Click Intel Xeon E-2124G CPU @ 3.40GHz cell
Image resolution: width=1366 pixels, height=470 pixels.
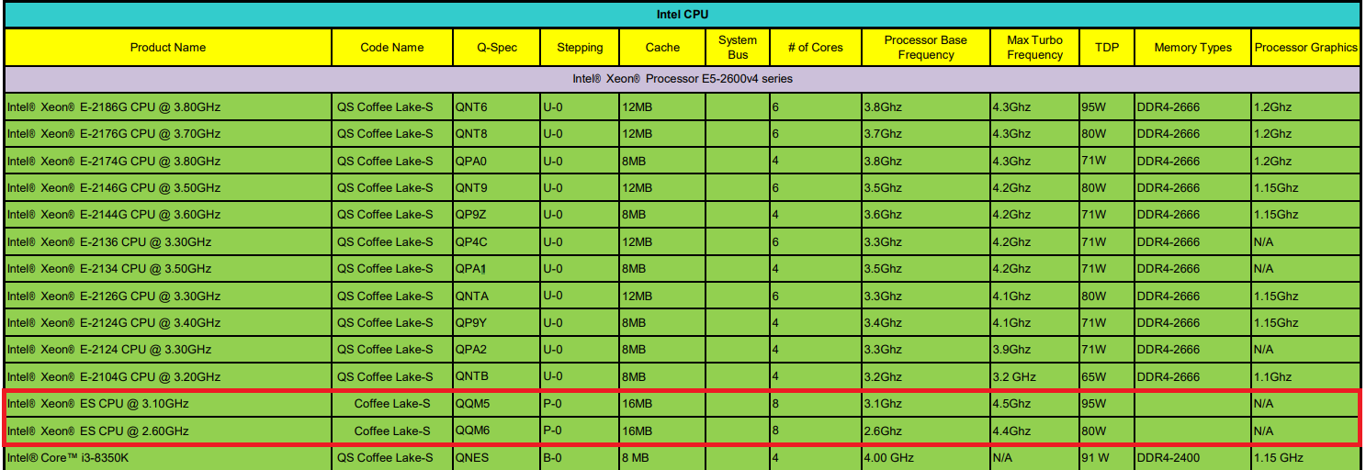coord(168,322)
